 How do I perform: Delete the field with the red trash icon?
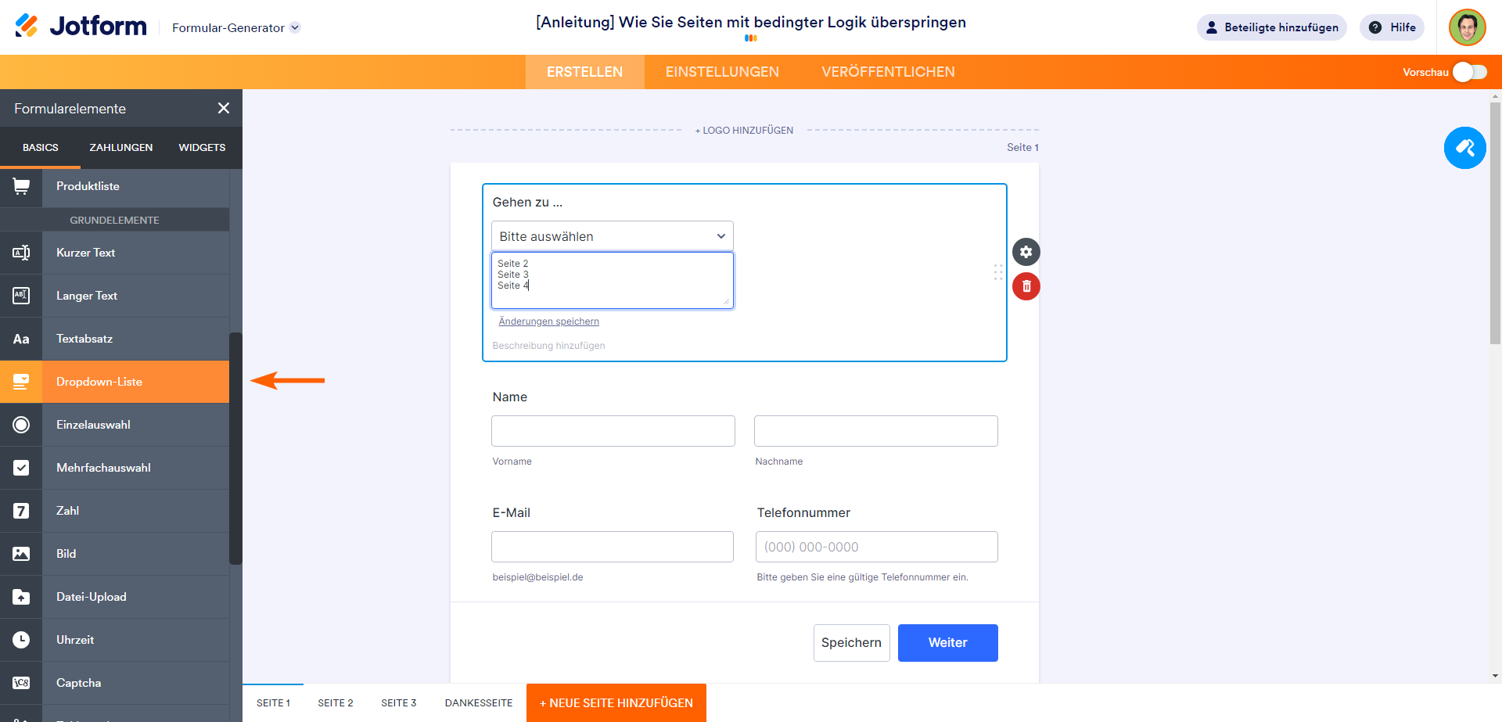(x=1026, y=286)
